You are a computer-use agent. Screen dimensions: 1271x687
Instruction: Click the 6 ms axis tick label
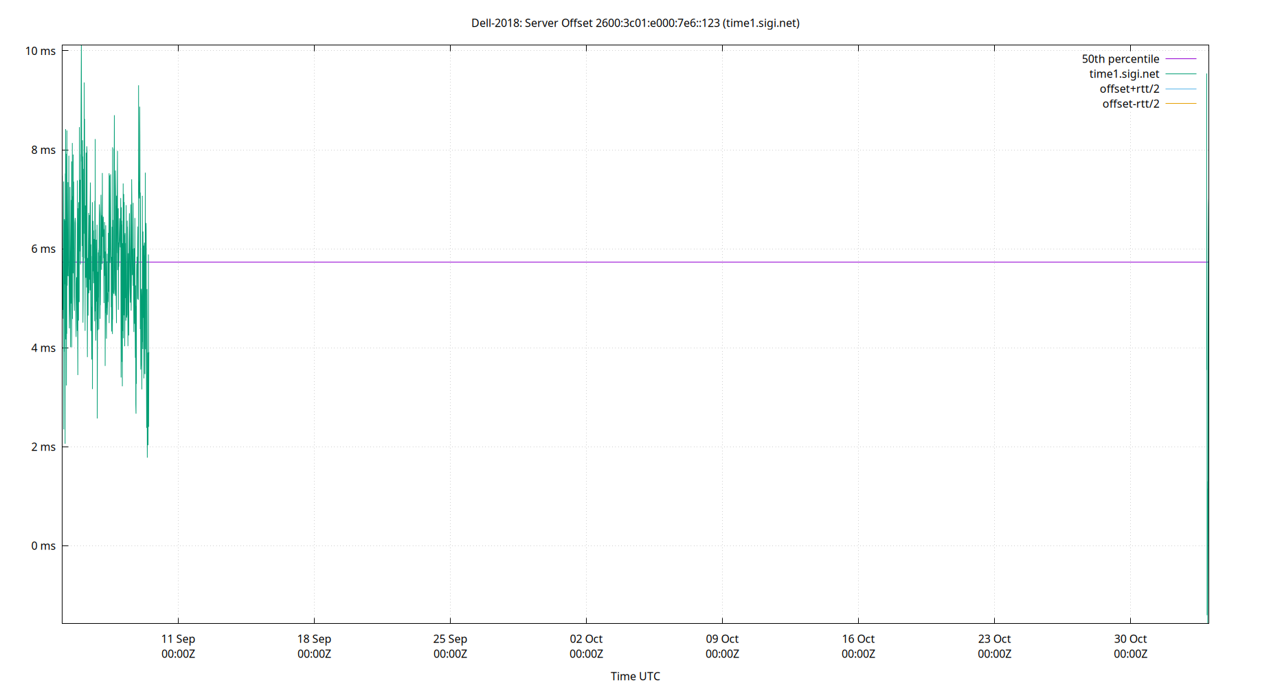(x=43, y=249)
